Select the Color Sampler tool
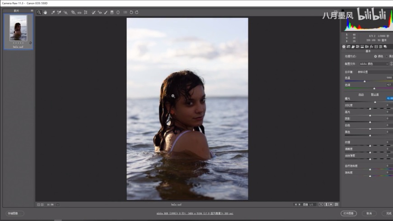The image size is (393, 221). pyautogui.click(x=59, y=12)
